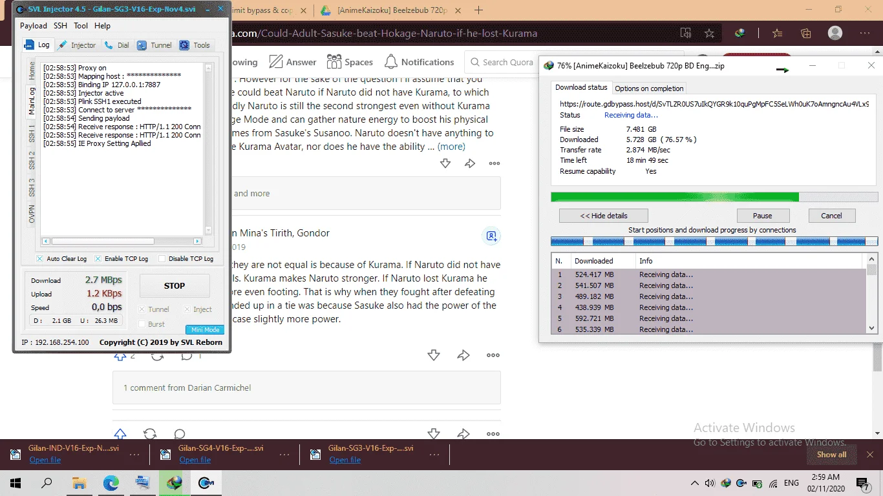Select connection row 5 with 592.721 MB
The height and width of the screenshot is (496, 883).
(709, 318)
